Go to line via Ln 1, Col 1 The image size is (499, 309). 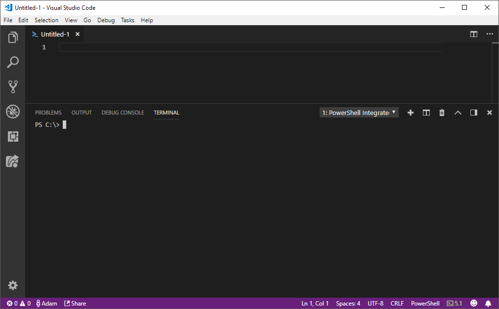pyautogui.click(x=315, y=303)
